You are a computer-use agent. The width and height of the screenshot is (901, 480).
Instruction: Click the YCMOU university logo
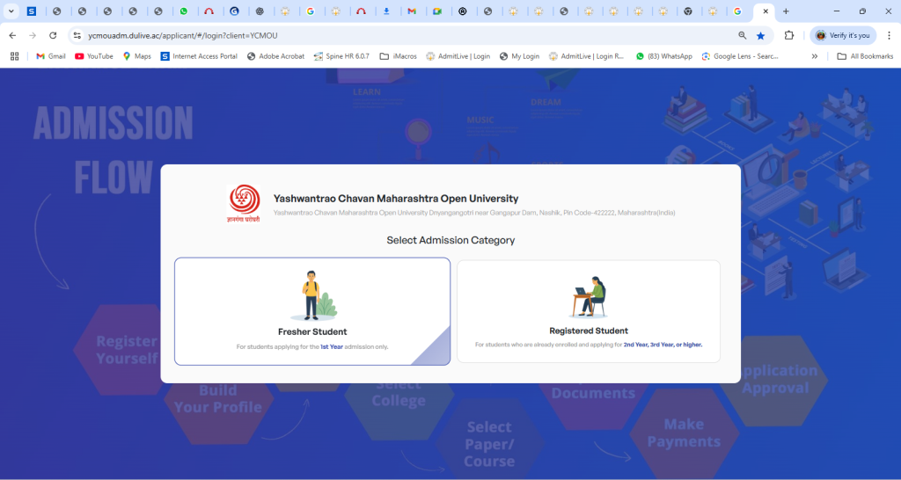pyautogui.click(x=245, y=205)
